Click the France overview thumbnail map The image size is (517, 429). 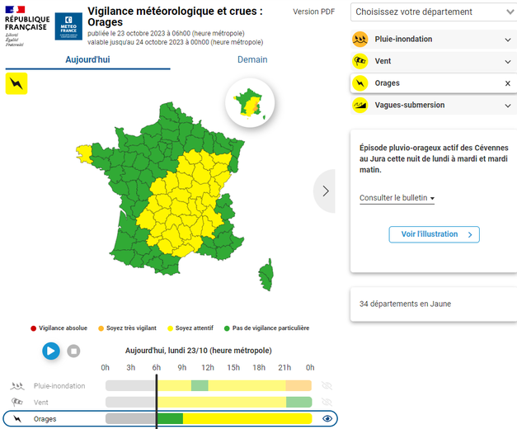(x=250, y=102)
